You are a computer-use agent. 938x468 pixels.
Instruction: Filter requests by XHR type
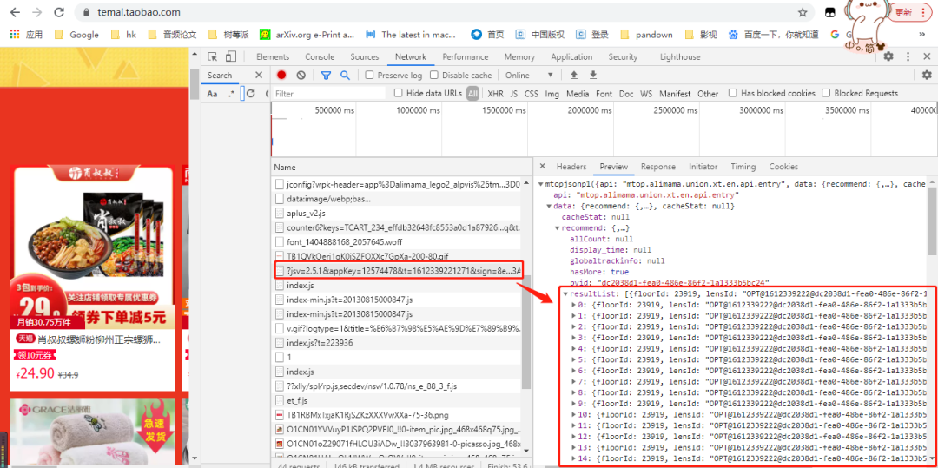click(495, 94)
